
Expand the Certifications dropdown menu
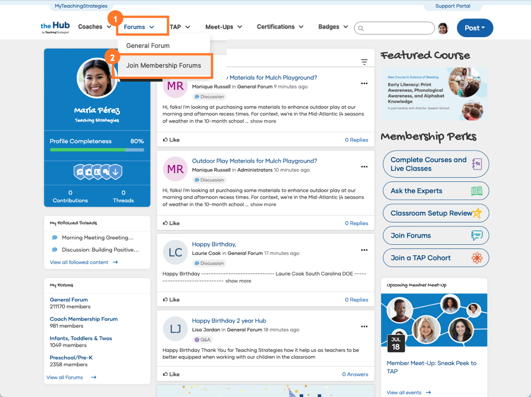point(280,27)
